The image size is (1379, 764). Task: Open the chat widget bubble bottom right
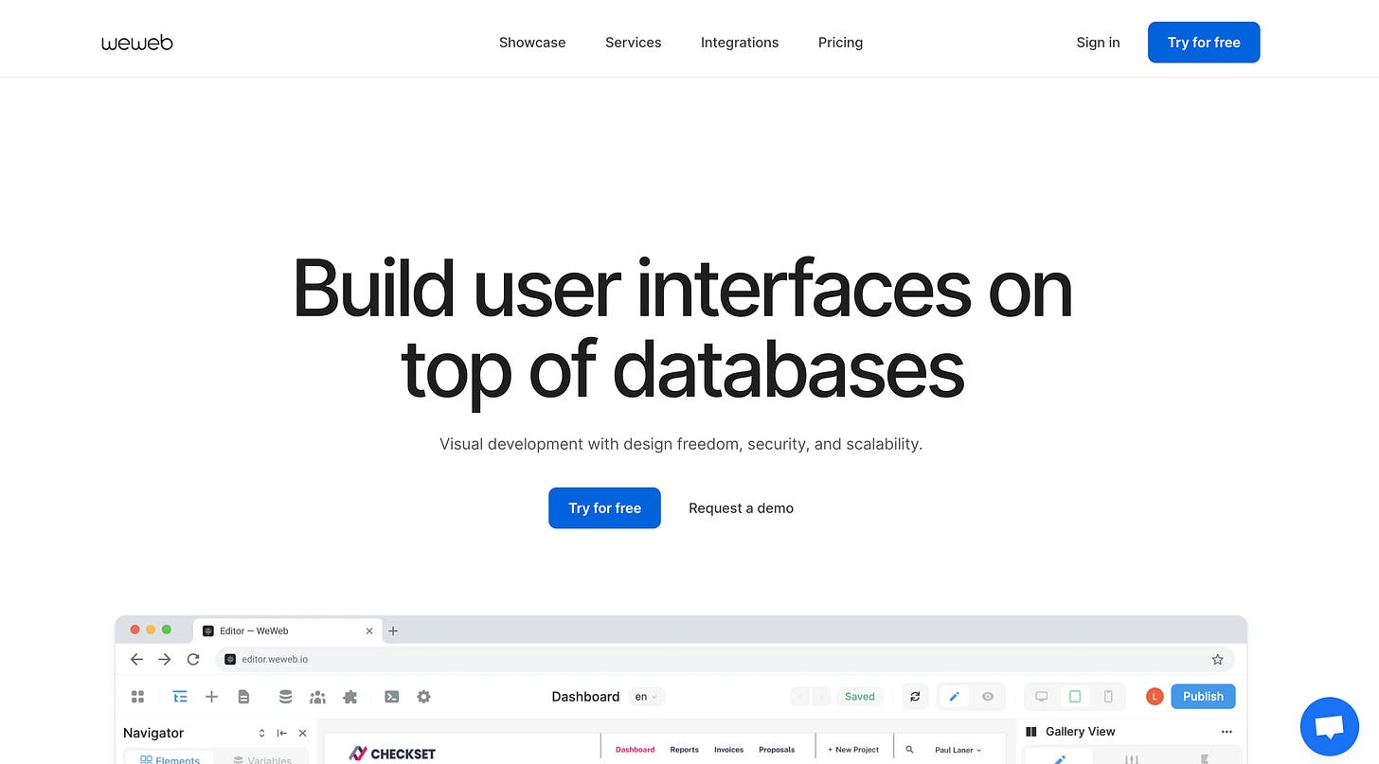coord(1329,725)
